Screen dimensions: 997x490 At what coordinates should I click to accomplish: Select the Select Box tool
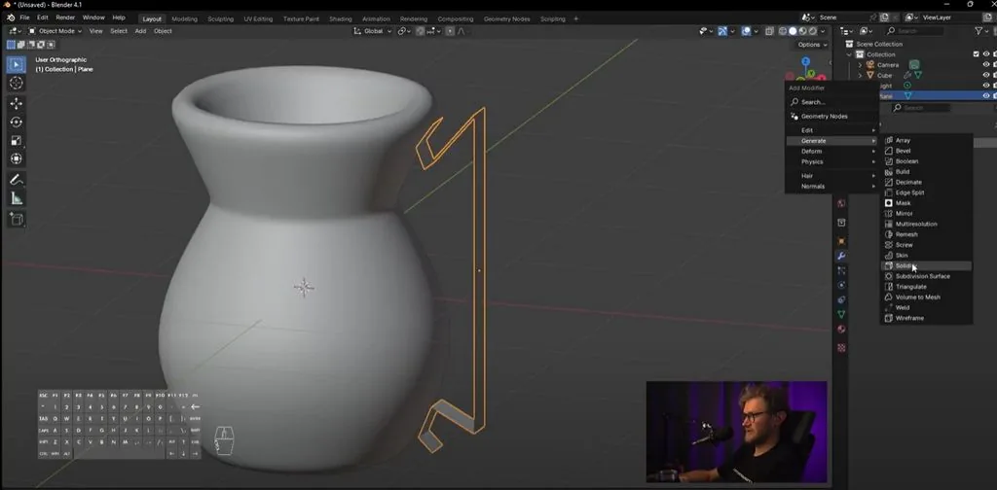[17, 64]
